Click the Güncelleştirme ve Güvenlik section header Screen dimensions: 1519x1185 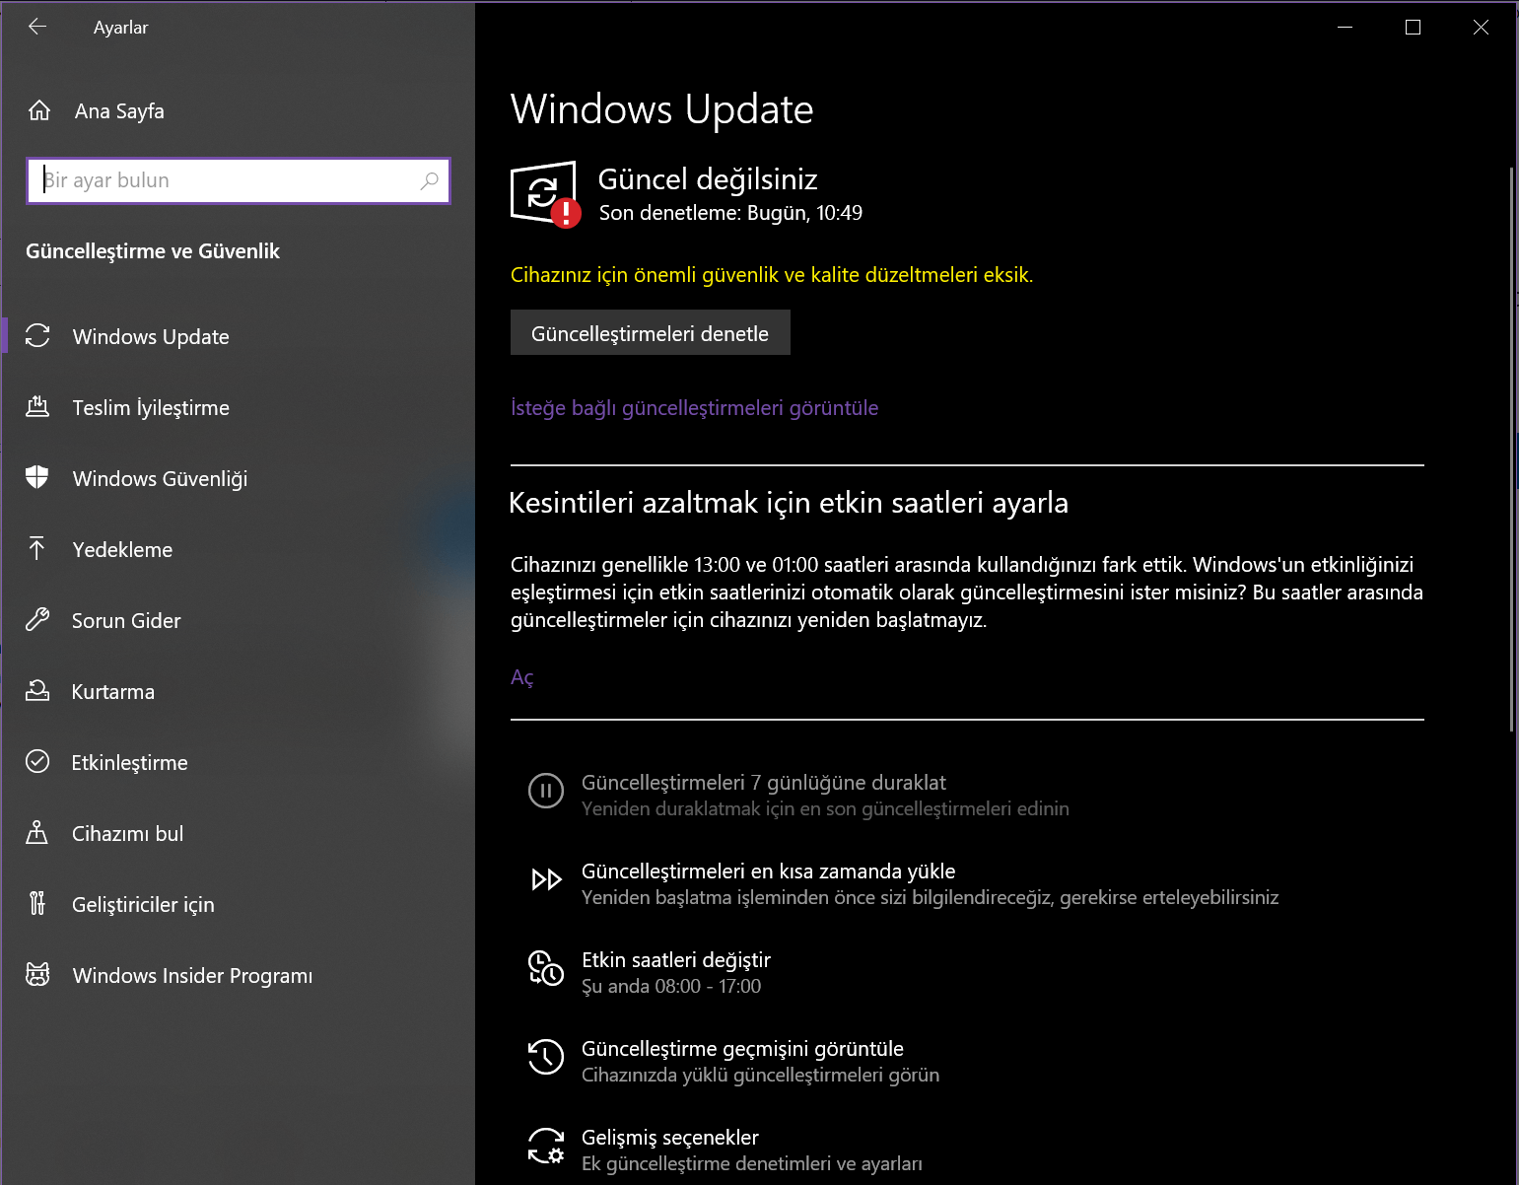153,251
